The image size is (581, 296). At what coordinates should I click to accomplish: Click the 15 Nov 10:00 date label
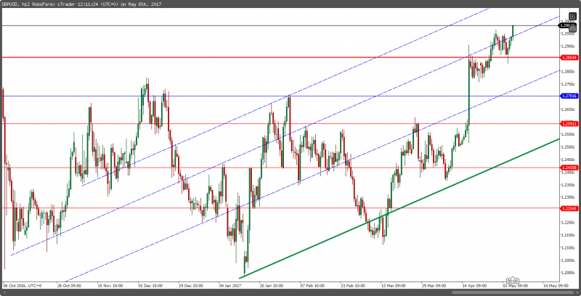click(x=110, y=286)
